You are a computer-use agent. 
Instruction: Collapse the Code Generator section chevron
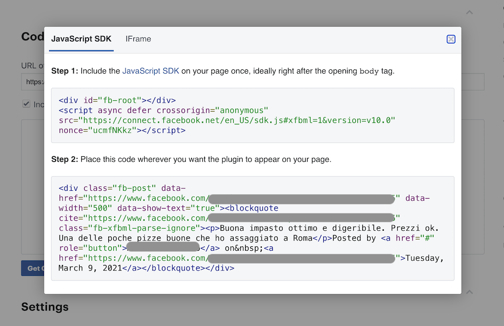(x=470, y=12)
